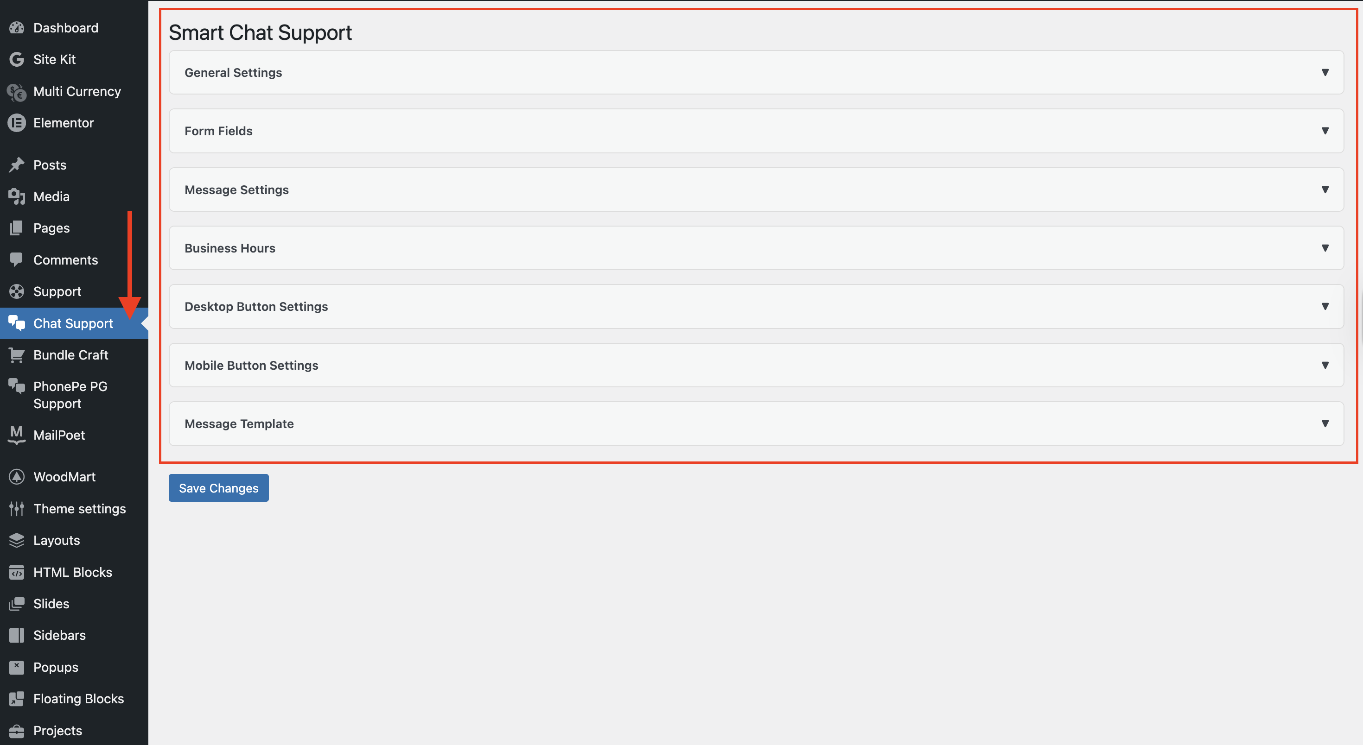Expand the Form Fields section
This screenshot has width=1363, height=745.
[x=756, y=131]
